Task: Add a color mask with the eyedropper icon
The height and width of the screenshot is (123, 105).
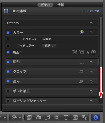Action: pyautogui.click(x=75, y=52)
